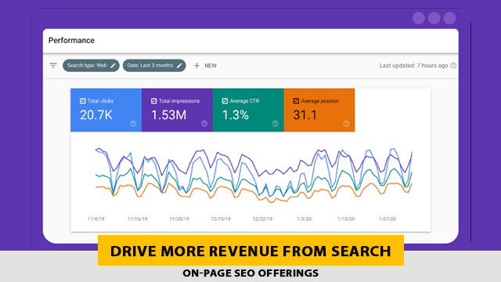Uncheck the Average position checkbox
Screen dimensions: 501x282
pos(296,101)
